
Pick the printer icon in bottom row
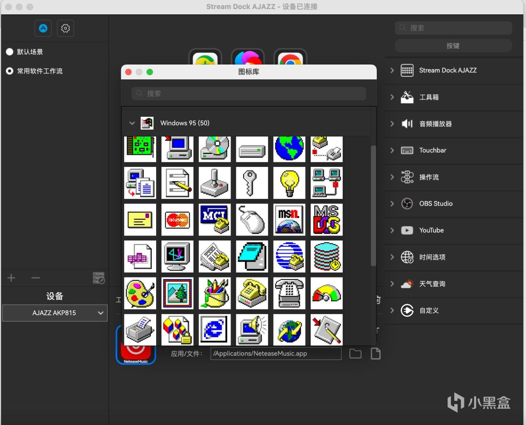click(x=140, y=330)
